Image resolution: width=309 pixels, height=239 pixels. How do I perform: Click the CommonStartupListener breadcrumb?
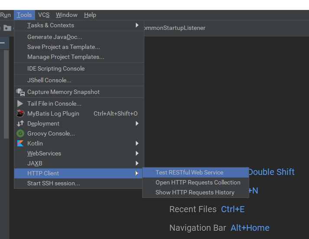click(x=175, y=28)
